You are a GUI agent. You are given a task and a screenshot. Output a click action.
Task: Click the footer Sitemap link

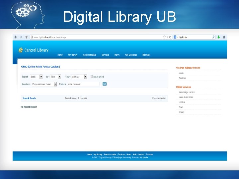pyautogui.click(x=149, y=154)
